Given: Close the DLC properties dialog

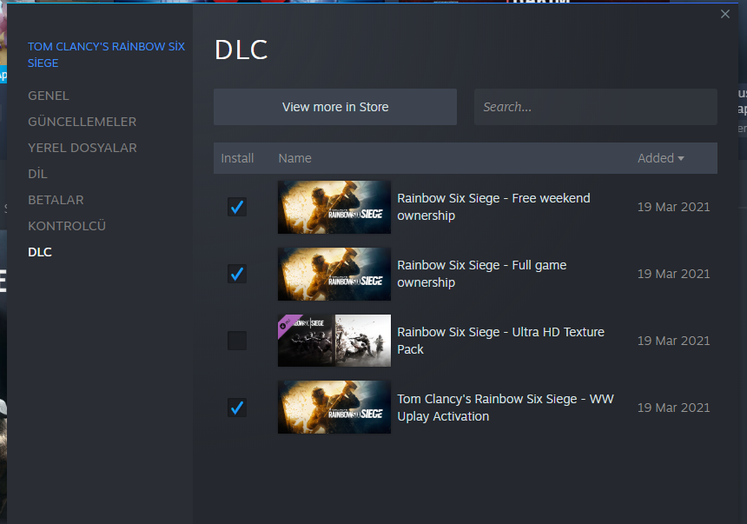Looking at the screenshot, I should pyautogui.click(x=724, y=14).
